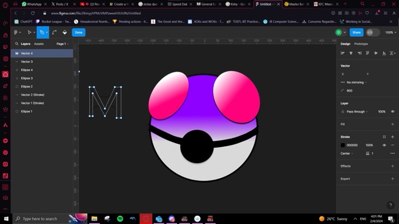Switch to the Master Ball browser tab
Viewport: 399px width, 224px height.
coord(297,4)
